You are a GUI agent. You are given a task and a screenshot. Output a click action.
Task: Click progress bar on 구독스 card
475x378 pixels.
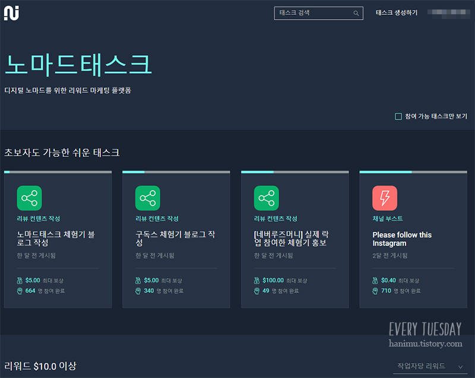[x=176, y=172]
